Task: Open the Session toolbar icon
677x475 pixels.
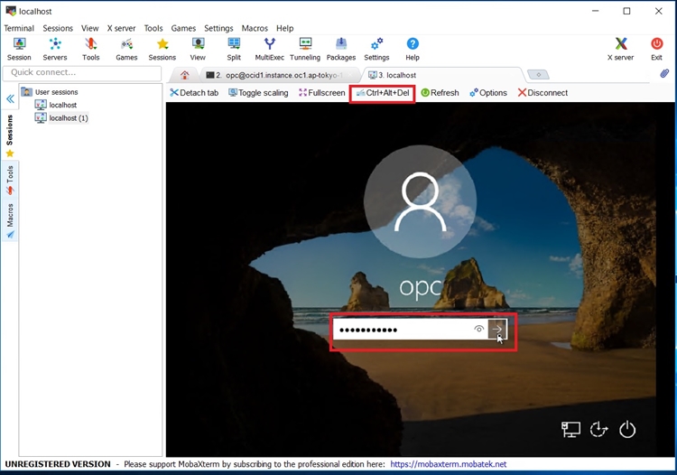Action: coord(19,49)
